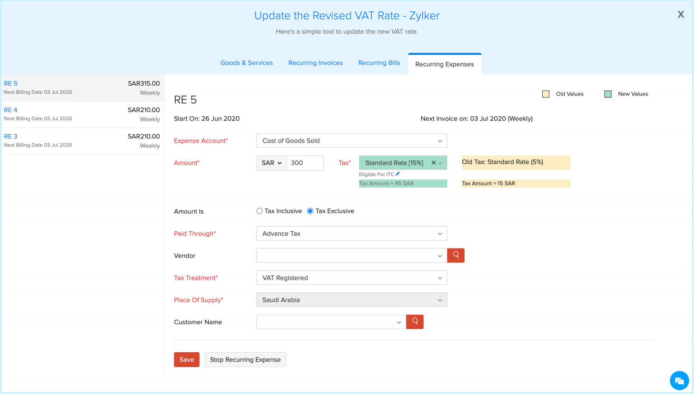
Task: Click the Amount input field
Action: [305, 163]
